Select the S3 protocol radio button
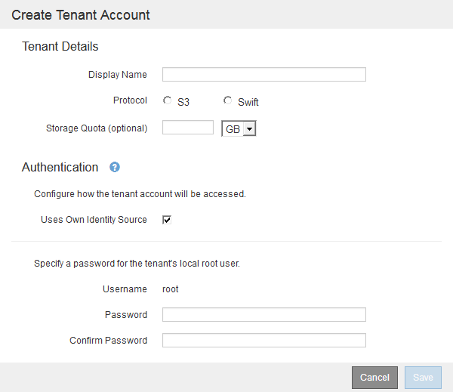Image resolution: width=453 pixels, height=392 pixels. [x=167, y=101]
